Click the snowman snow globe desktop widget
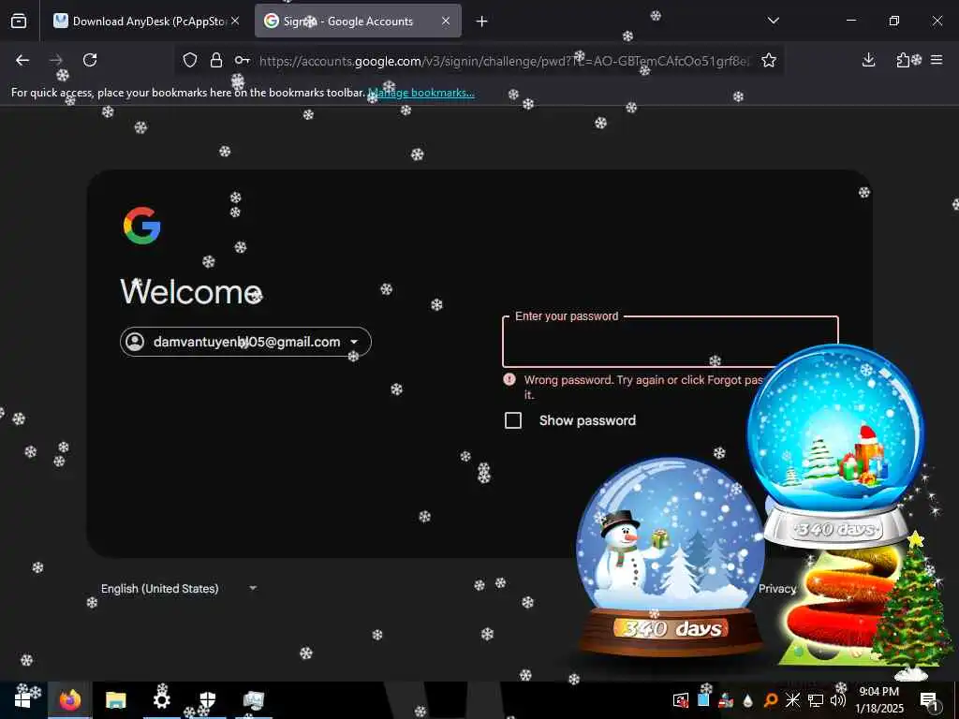 coord(671,556)
